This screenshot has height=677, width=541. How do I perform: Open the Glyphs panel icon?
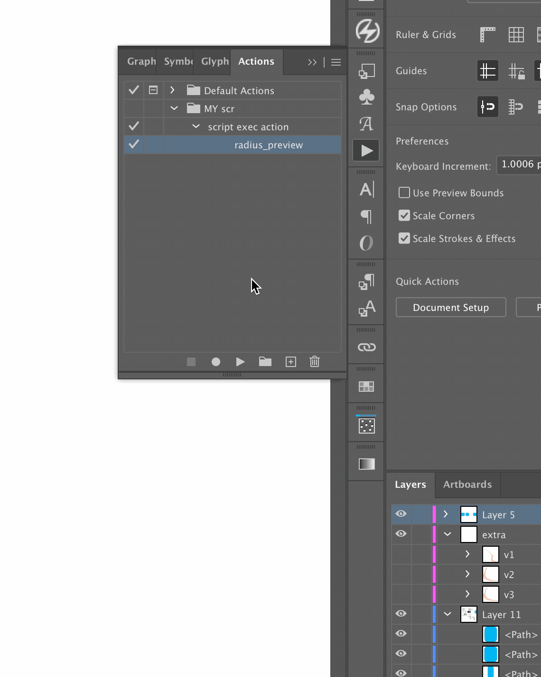coord(366,124)
